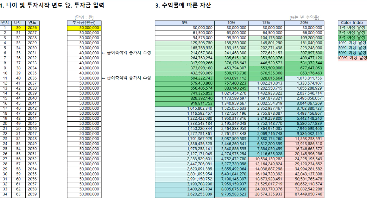Select the year cell 2050
This screenshot has height=198, width=367.
click(32, 149)
